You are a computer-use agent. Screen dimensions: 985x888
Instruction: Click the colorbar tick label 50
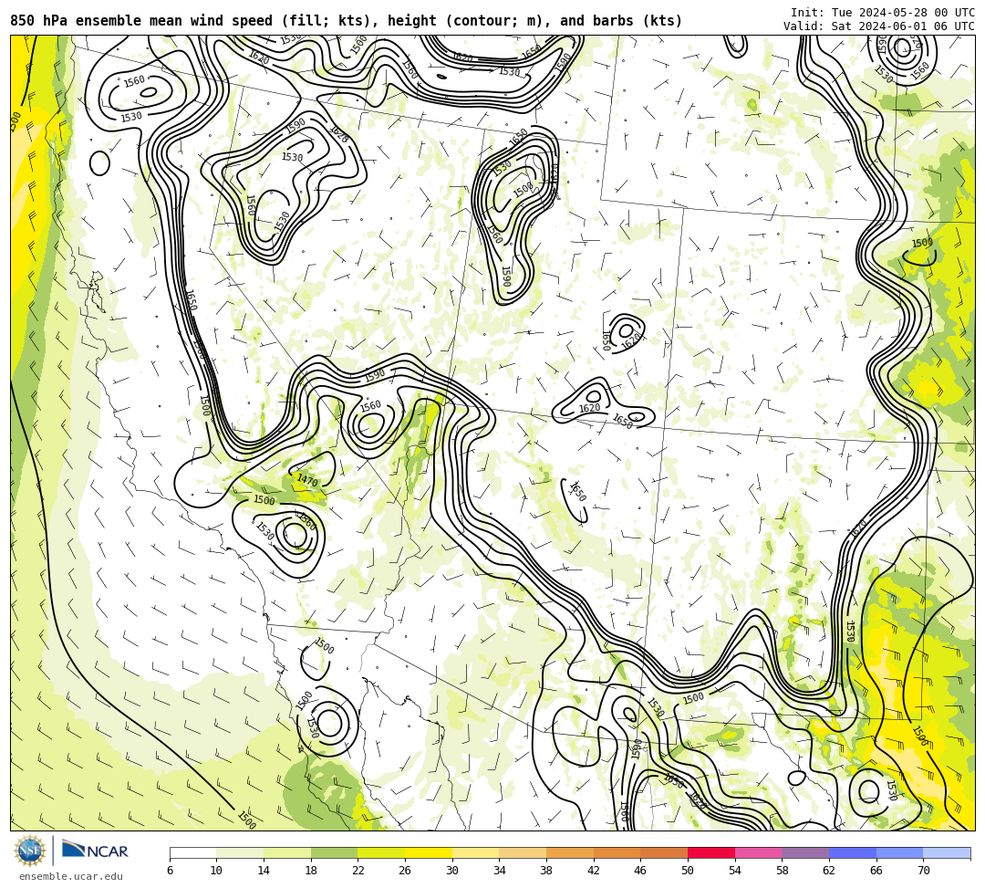coord(688,871)
